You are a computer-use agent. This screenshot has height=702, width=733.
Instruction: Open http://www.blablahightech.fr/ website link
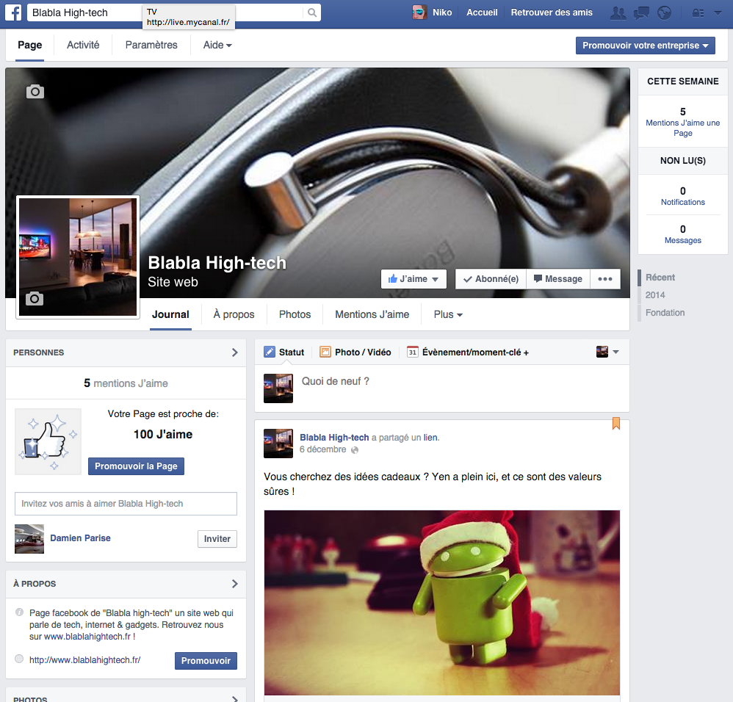tap(84, 660)
